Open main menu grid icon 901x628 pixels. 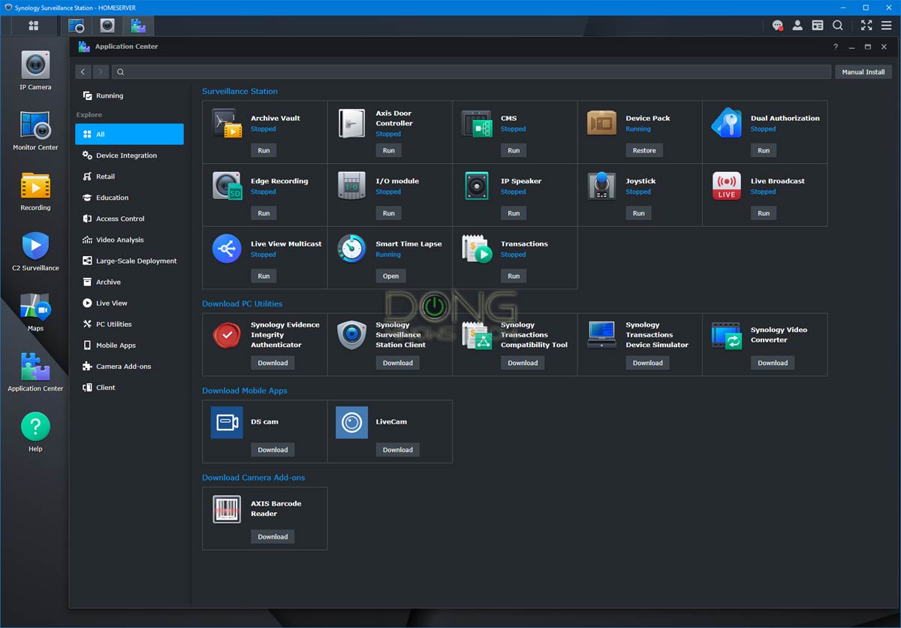33,26
